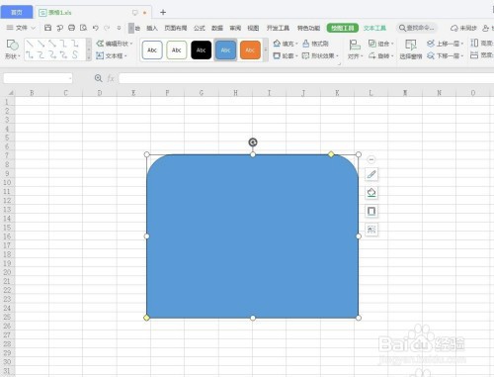Click the bottom floating icon beside shape
This screenshot has height=377, width=494.
[x=371, y=230]
